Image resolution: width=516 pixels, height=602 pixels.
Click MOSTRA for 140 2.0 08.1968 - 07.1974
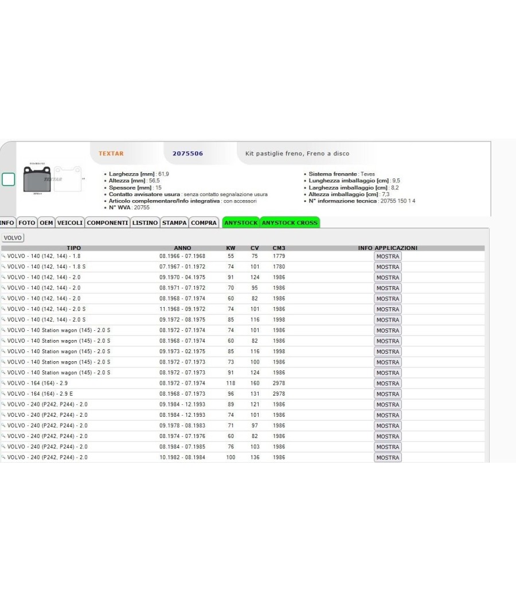tap(388, 299)
